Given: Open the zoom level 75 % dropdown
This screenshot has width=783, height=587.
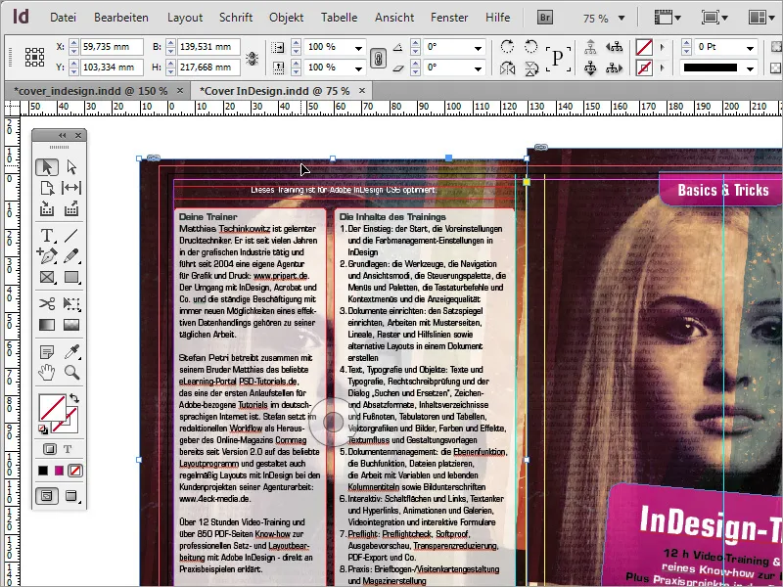Looking at the screenshot, I should (x=622, y=18).
